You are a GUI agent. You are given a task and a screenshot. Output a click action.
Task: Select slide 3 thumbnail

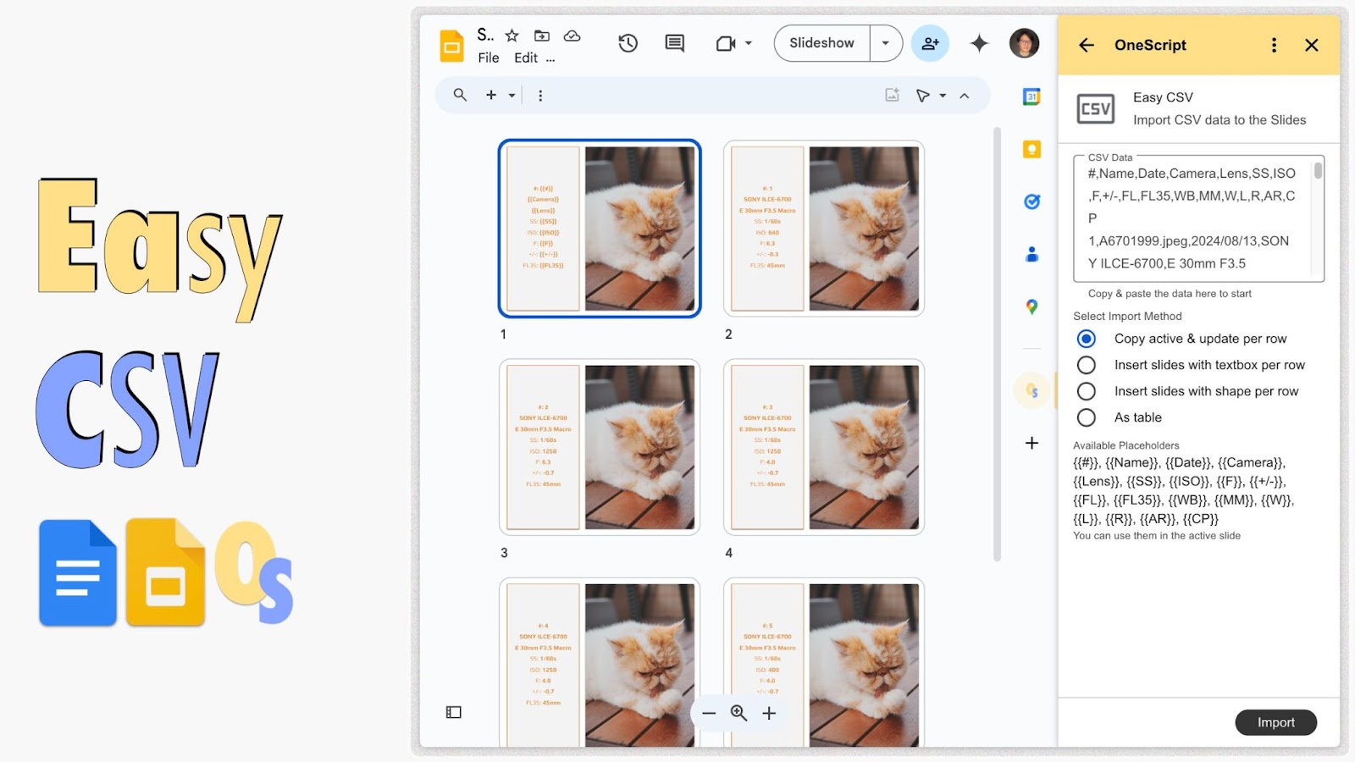click(x=600, y=447)
